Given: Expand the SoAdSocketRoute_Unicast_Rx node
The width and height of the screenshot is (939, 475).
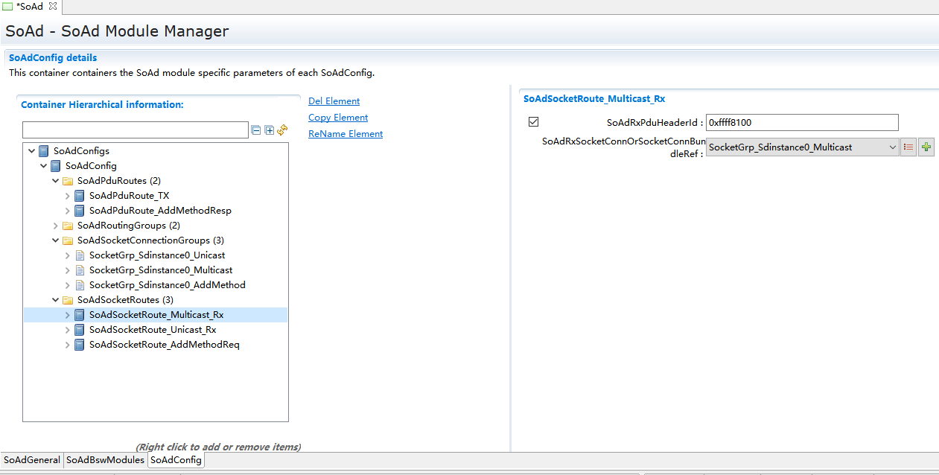Looking at the screenshot, I should point(68,330).
